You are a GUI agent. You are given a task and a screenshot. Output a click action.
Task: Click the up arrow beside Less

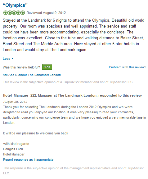pyautogui.click(x=13, y=59)
